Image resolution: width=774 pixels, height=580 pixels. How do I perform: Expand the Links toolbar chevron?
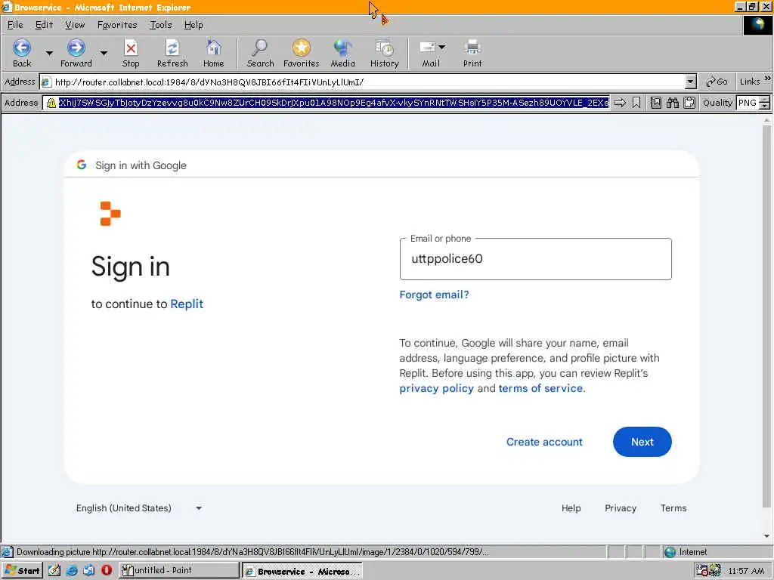point(768,78)
